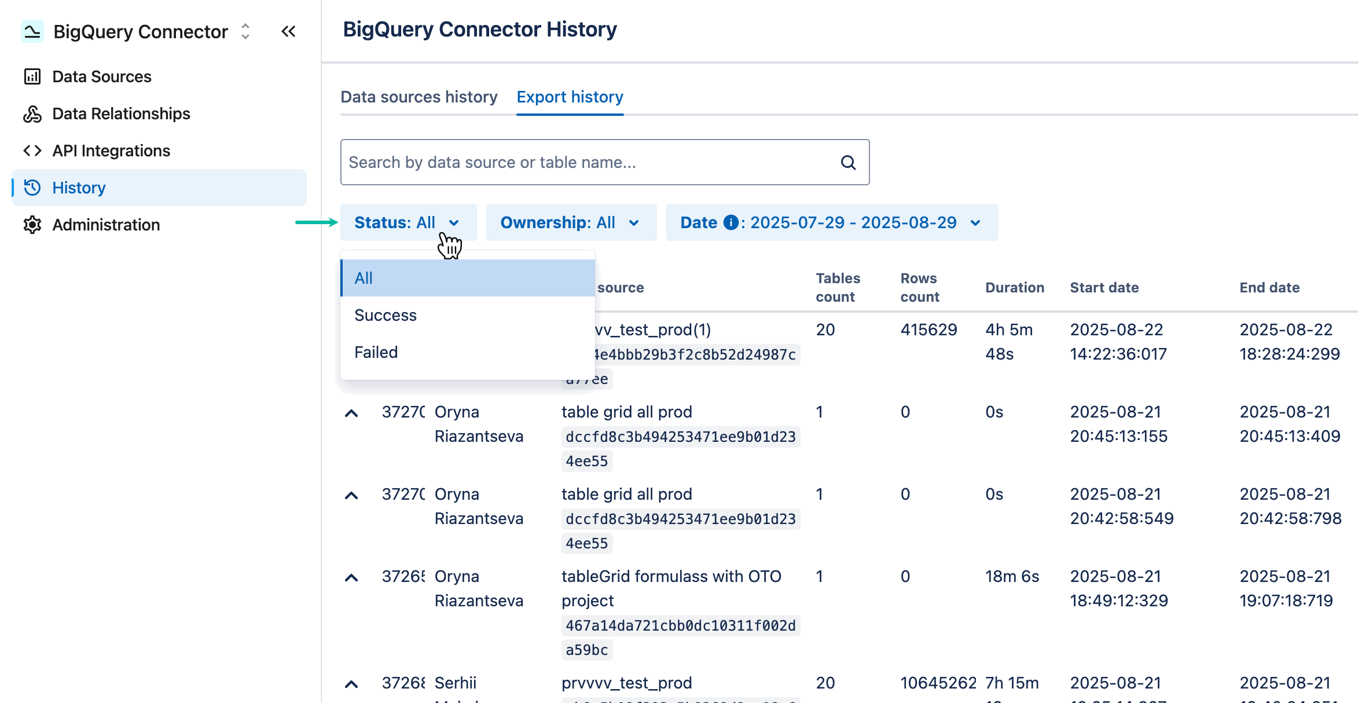Switch to the Data sources history tab
The image size is (1358, 703).
pos(419,97)
